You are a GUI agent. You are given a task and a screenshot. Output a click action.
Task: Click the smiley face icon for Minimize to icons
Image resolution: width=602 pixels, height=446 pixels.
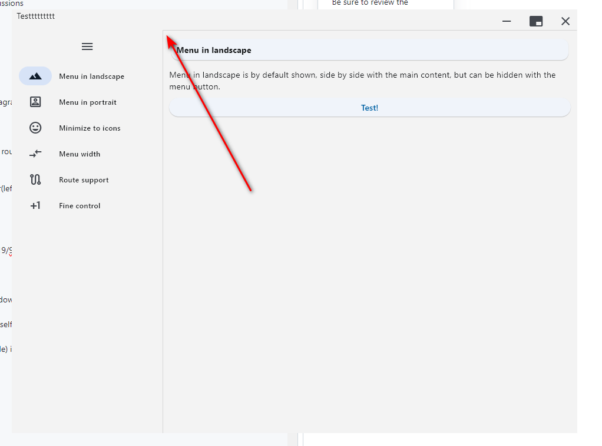35,128
